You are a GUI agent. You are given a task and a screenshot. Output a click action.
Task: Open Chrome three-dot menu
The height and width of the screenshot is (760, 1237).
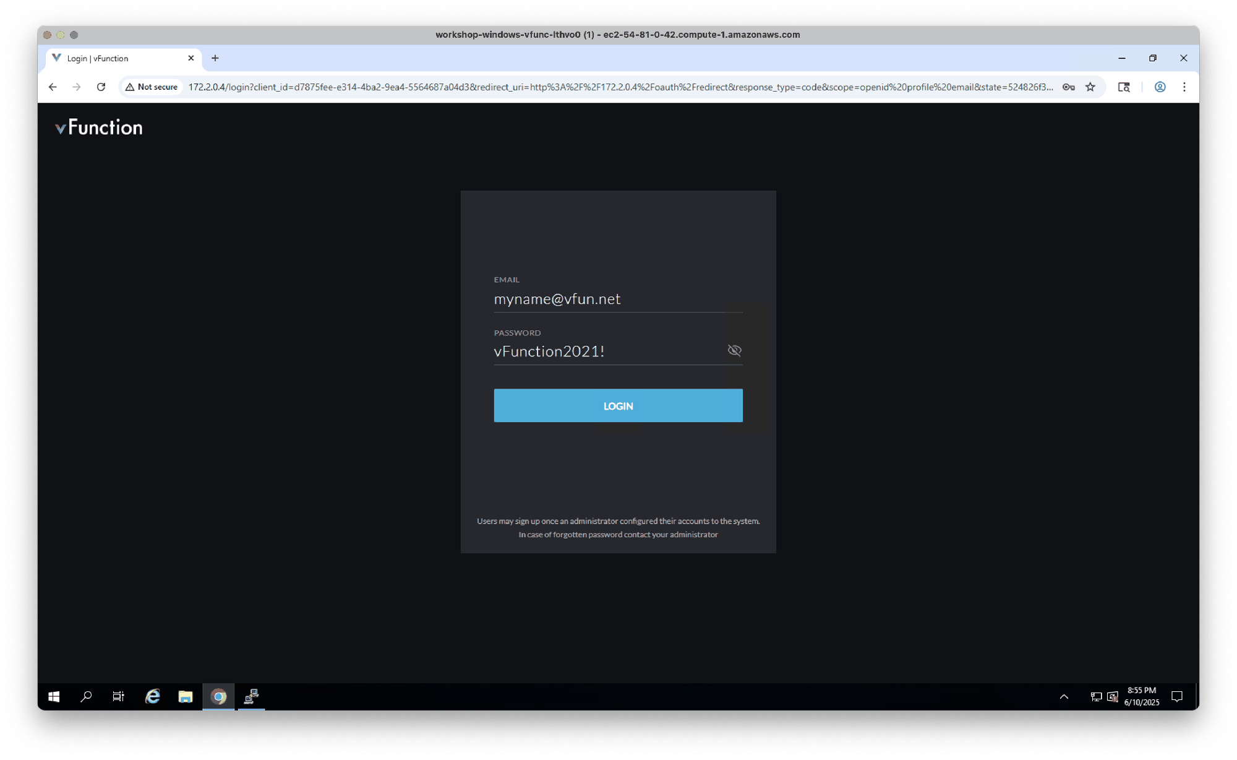click(x=1184, y=87)
